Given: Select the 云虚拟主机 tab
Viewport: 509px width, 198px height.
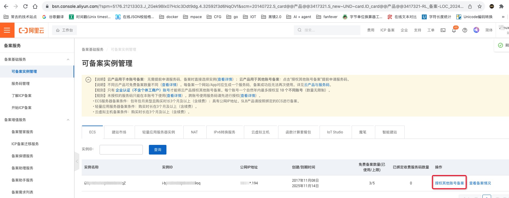Looking at the screenshot, I should 260,132.
